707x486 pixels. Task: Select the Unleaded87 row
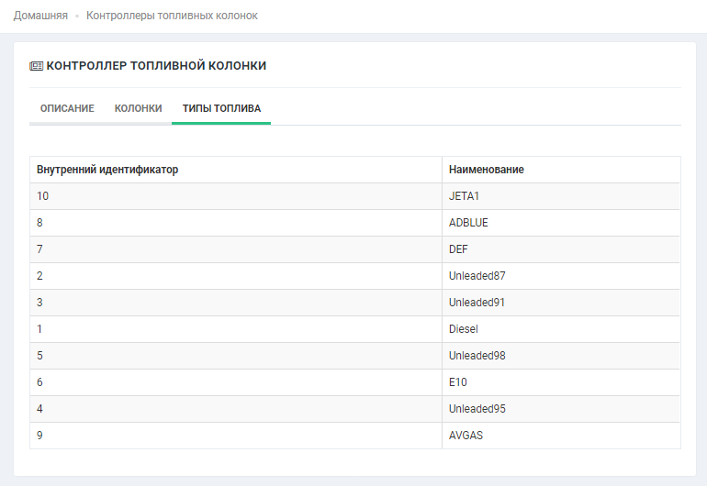tap(477, 276)
